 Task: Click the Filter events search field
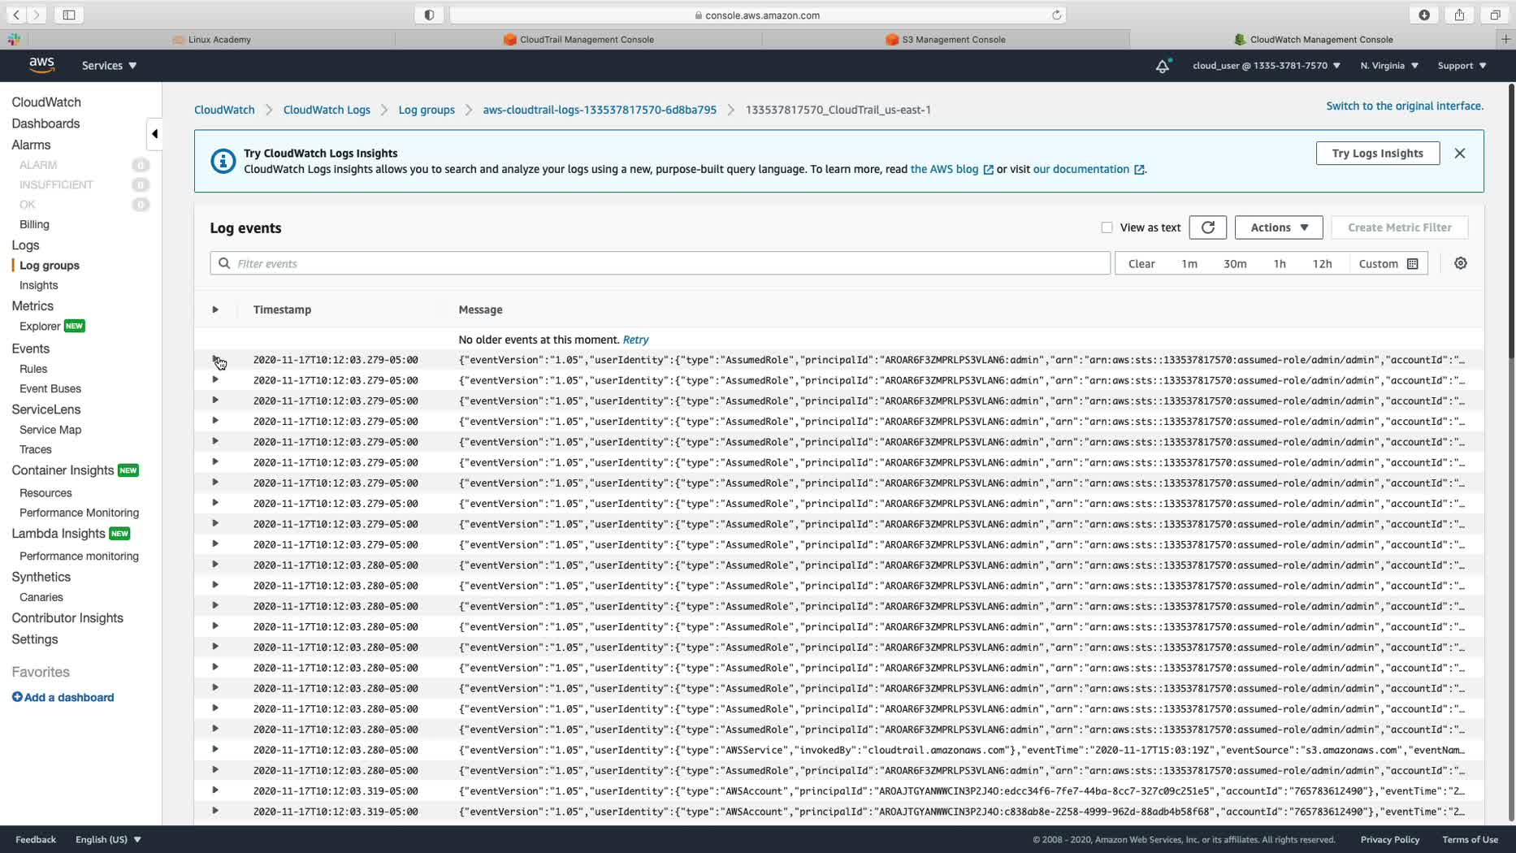click(x=660, y=263)
